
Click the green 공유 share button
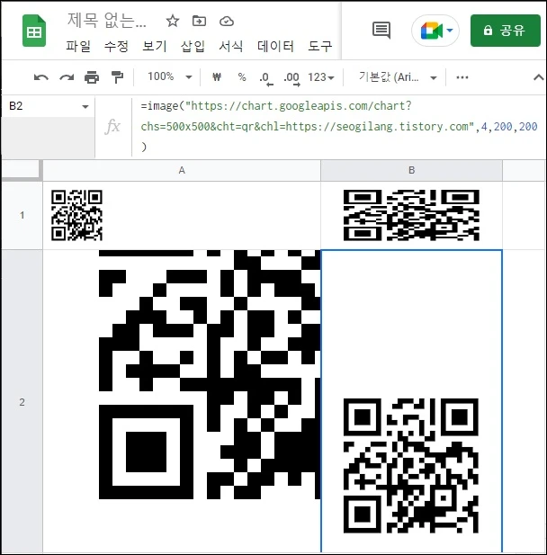tap(506, 31)
